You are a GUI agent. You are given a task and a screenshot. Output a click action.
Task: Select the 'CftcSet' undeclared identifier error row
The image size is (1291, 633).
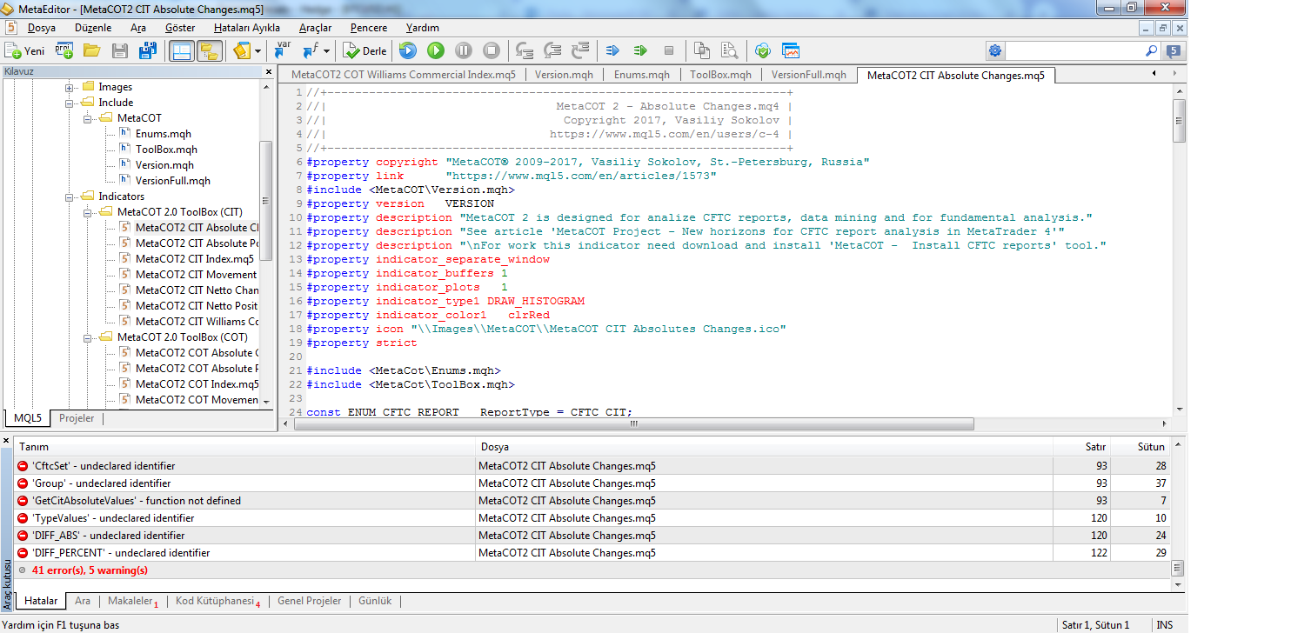coord(103,466)
